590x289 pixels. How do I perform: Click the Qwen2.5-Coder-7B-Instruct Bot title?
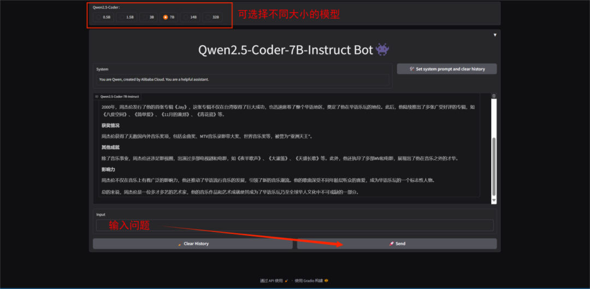pyautogui.click(x=293, y=50)
